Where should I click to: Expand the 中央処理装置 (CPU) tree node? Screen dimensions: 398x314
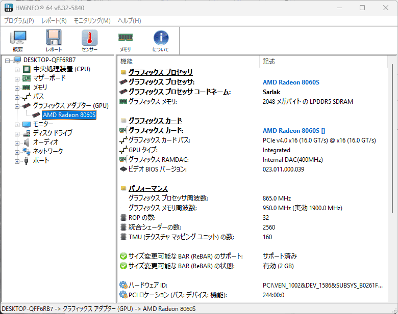click(17, 69)
